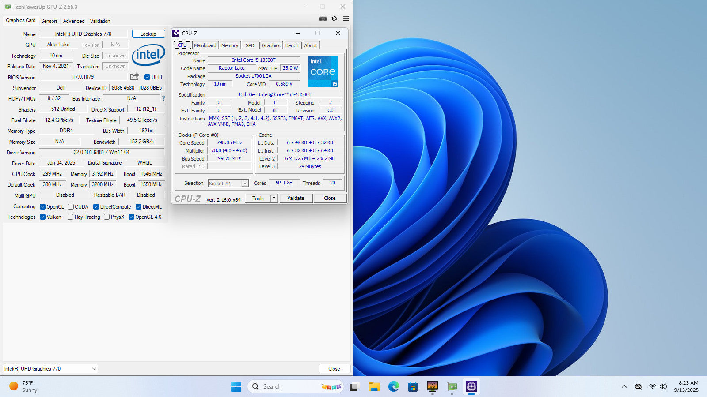Toggle the Ray Tracing checkbox
The height and width of the screenshot is (397, 707).
(x=70, y=217)
